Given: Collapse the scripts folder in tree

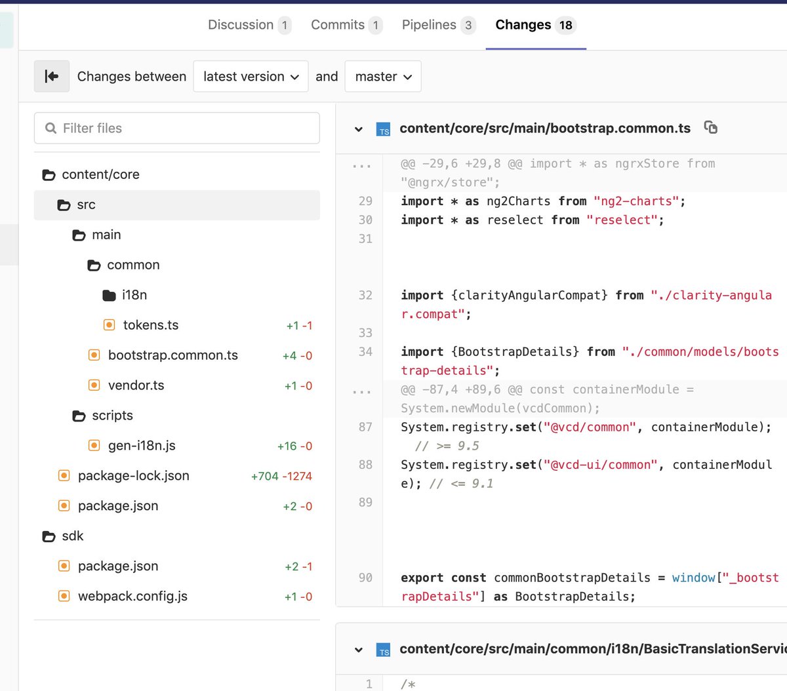Looking at the screenshot, I should (x=177, y=416).
